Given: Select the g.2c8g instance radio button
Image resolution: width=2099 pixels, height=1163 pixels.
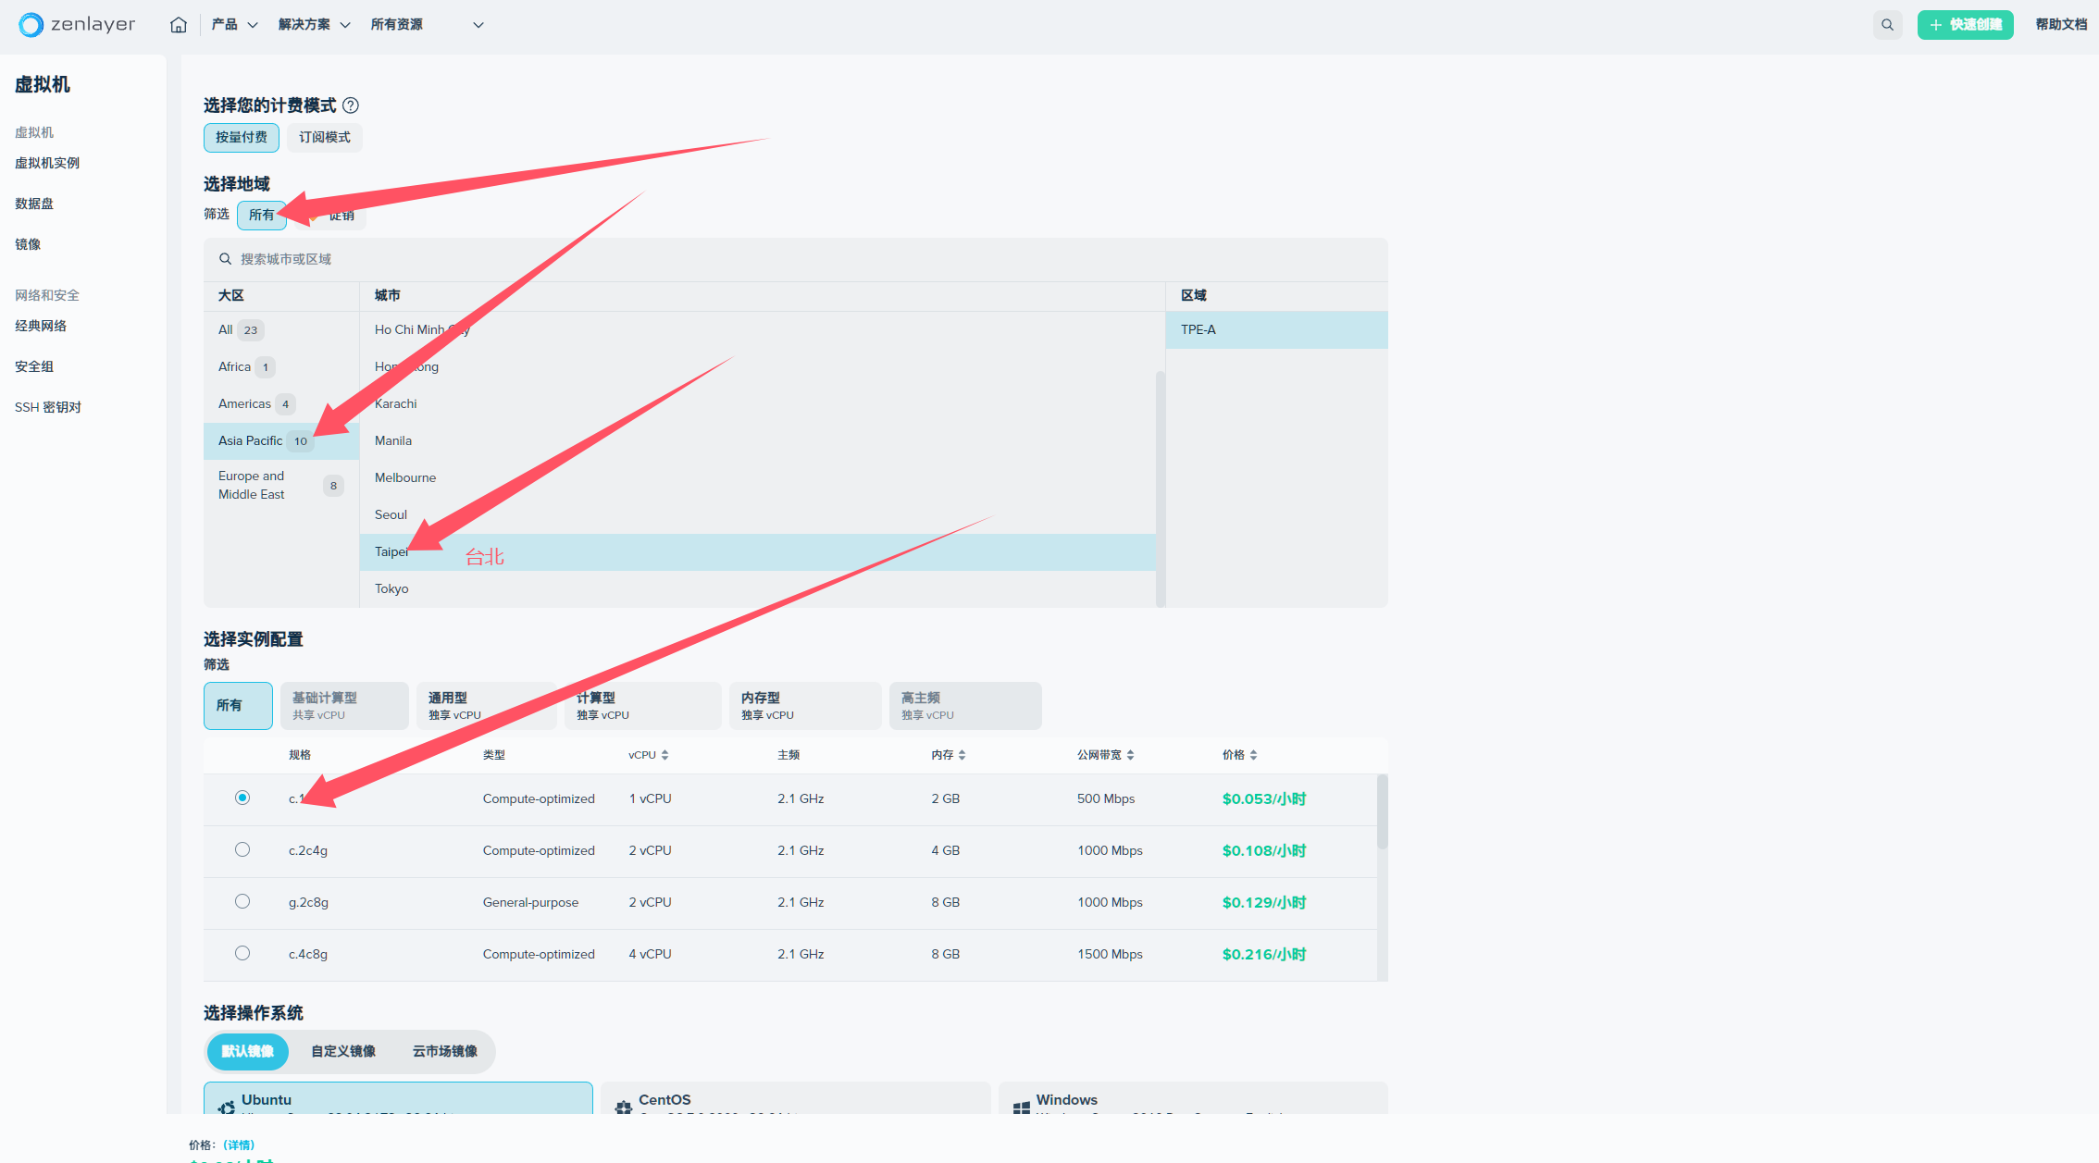Looking at the screenshot, I should (x=242, y=901).
